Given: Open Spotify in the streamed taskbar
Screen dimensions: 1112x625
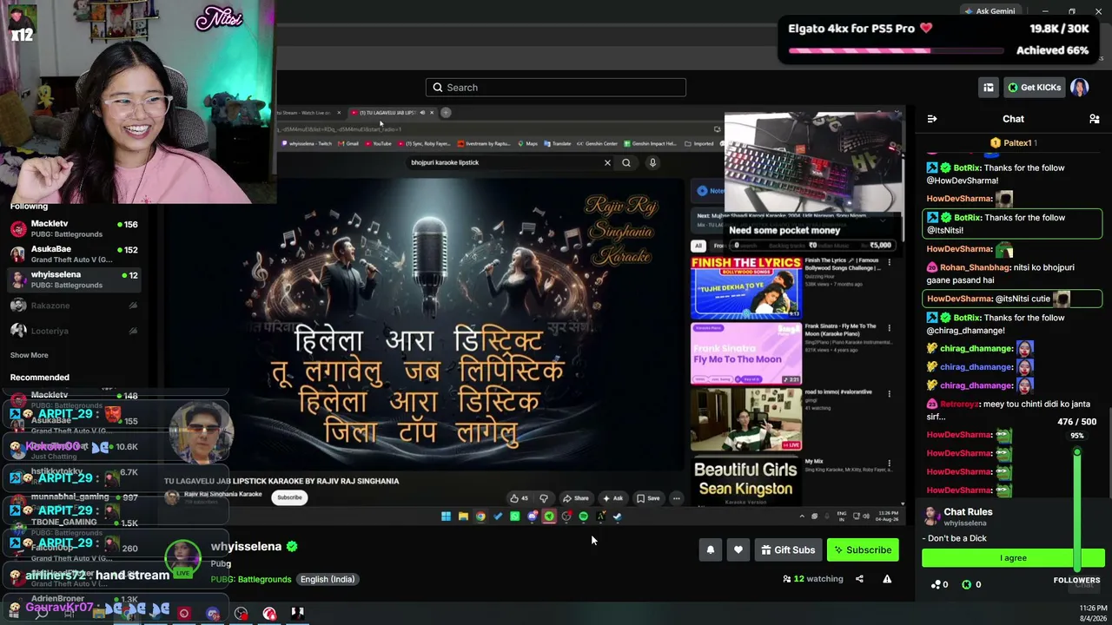Looking at the screenshot, I should [583, 516].
